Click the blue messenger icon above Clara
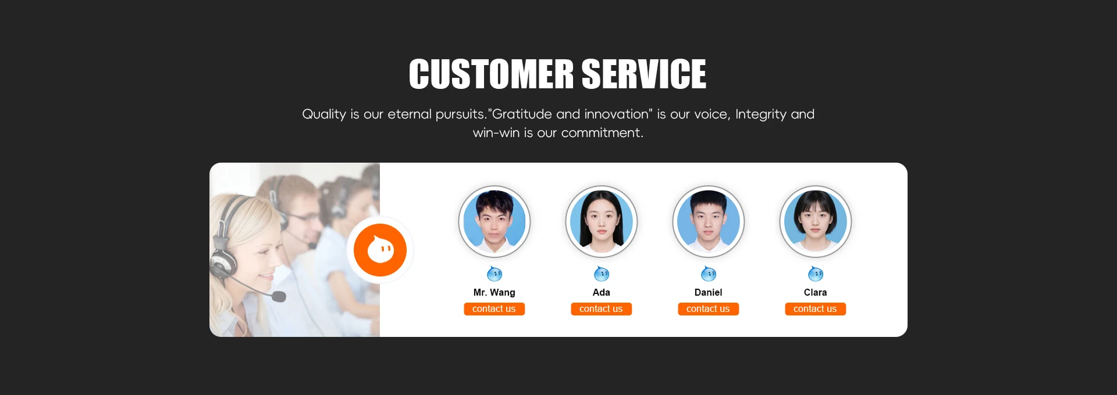This screenshot has width=1117, height=395. [x=816, y=274]
